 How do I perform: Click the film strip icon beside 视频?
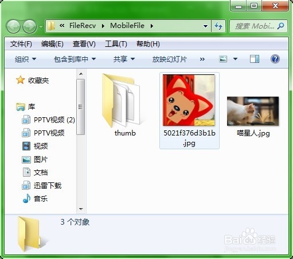[26, 146]
